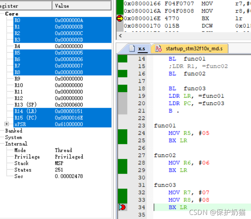Click R0 value 0x0000000A

click(x=69, y=20)
